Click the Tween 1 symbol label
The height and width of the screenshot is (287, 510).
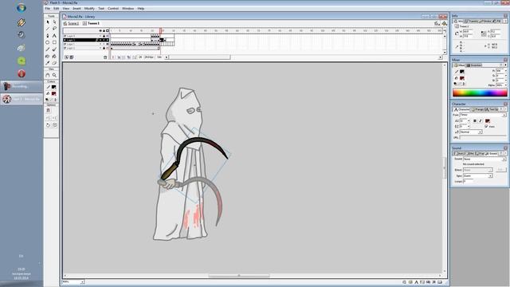93,23
